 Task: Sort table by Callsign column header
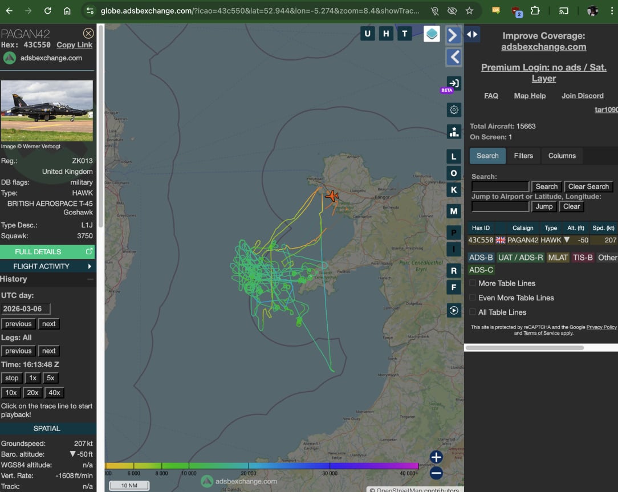523,228
